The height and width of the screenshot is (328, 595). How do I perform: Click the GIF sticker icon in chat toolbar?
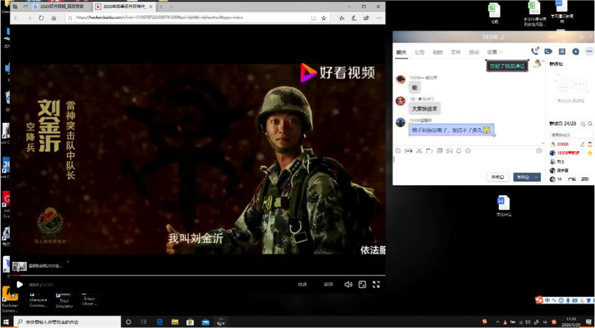point(409,151)
